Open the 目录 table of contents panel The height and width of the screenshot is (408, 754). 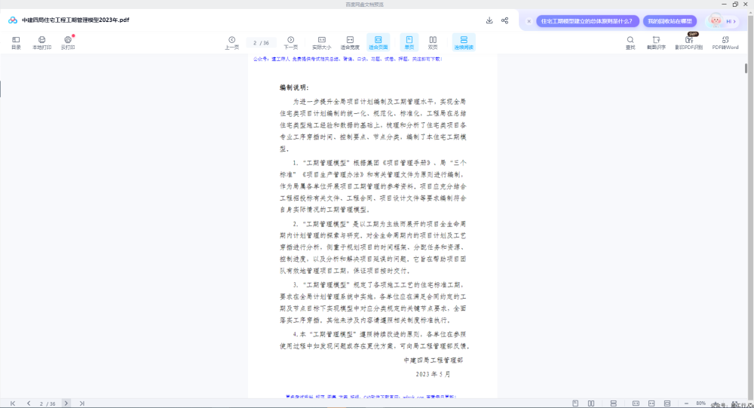(16, 42)
